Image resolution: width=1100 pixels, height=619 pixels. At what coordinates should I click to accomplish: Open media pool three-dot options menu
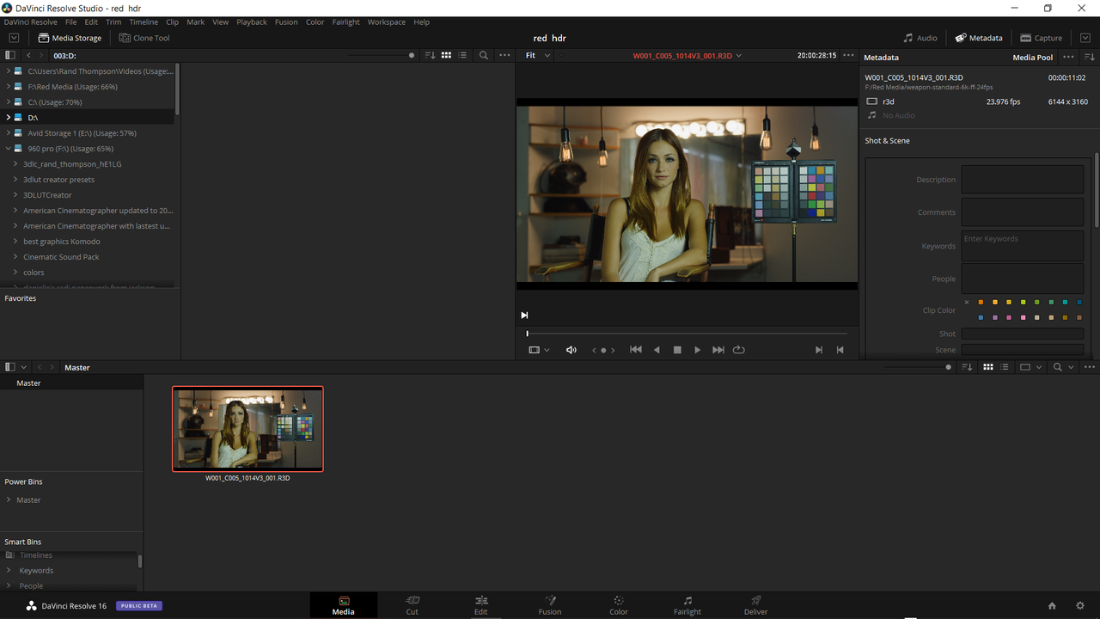[1090, 367]
